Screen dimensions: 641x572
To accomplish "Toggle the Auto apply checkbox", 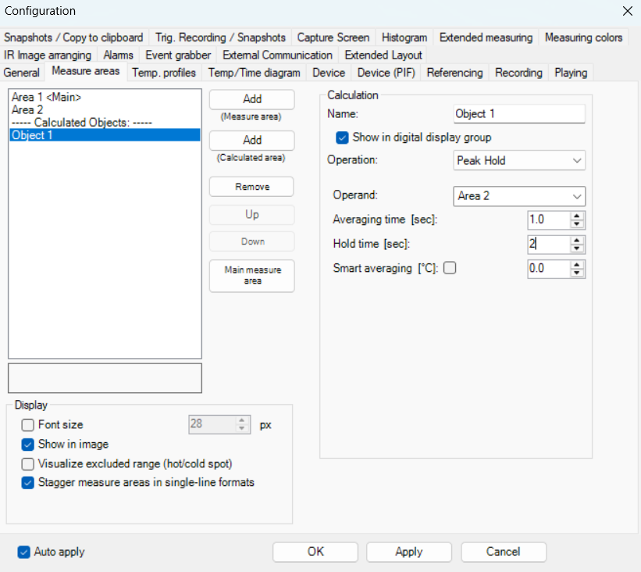I will pyautogui.click(x=23, y=552).
